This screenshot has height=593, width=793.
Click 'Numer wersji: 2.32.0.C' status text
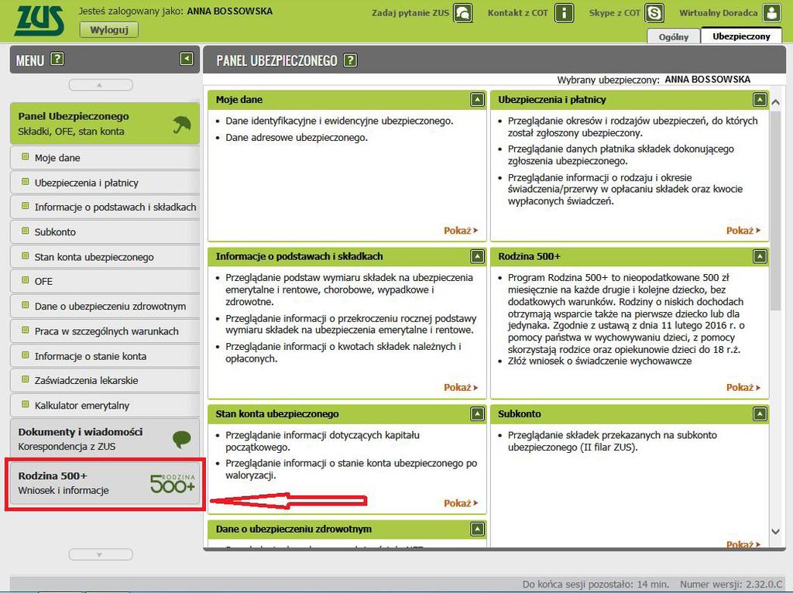coord(731,584)
